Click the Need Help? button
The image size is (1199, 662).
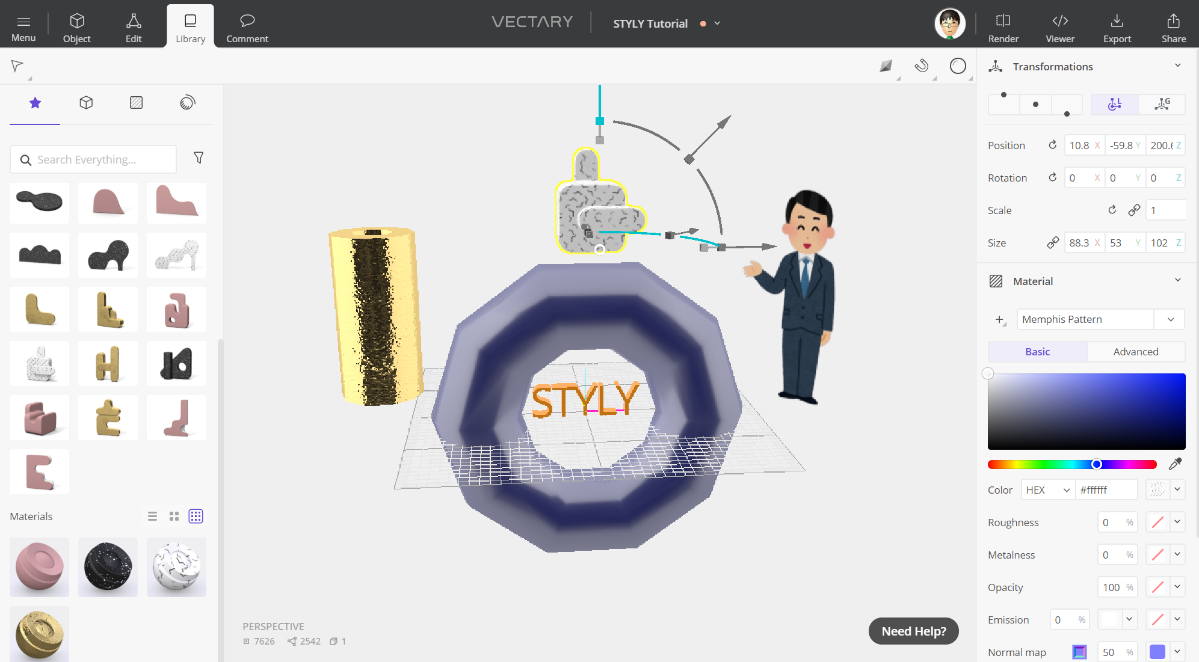coord(913,631)
